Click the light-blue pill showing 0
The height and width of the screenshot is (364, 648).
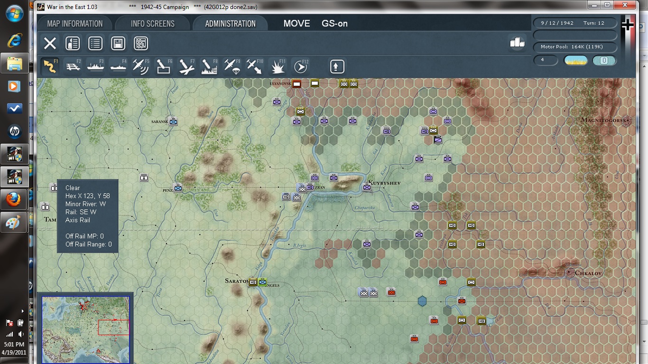click(604, 61)
